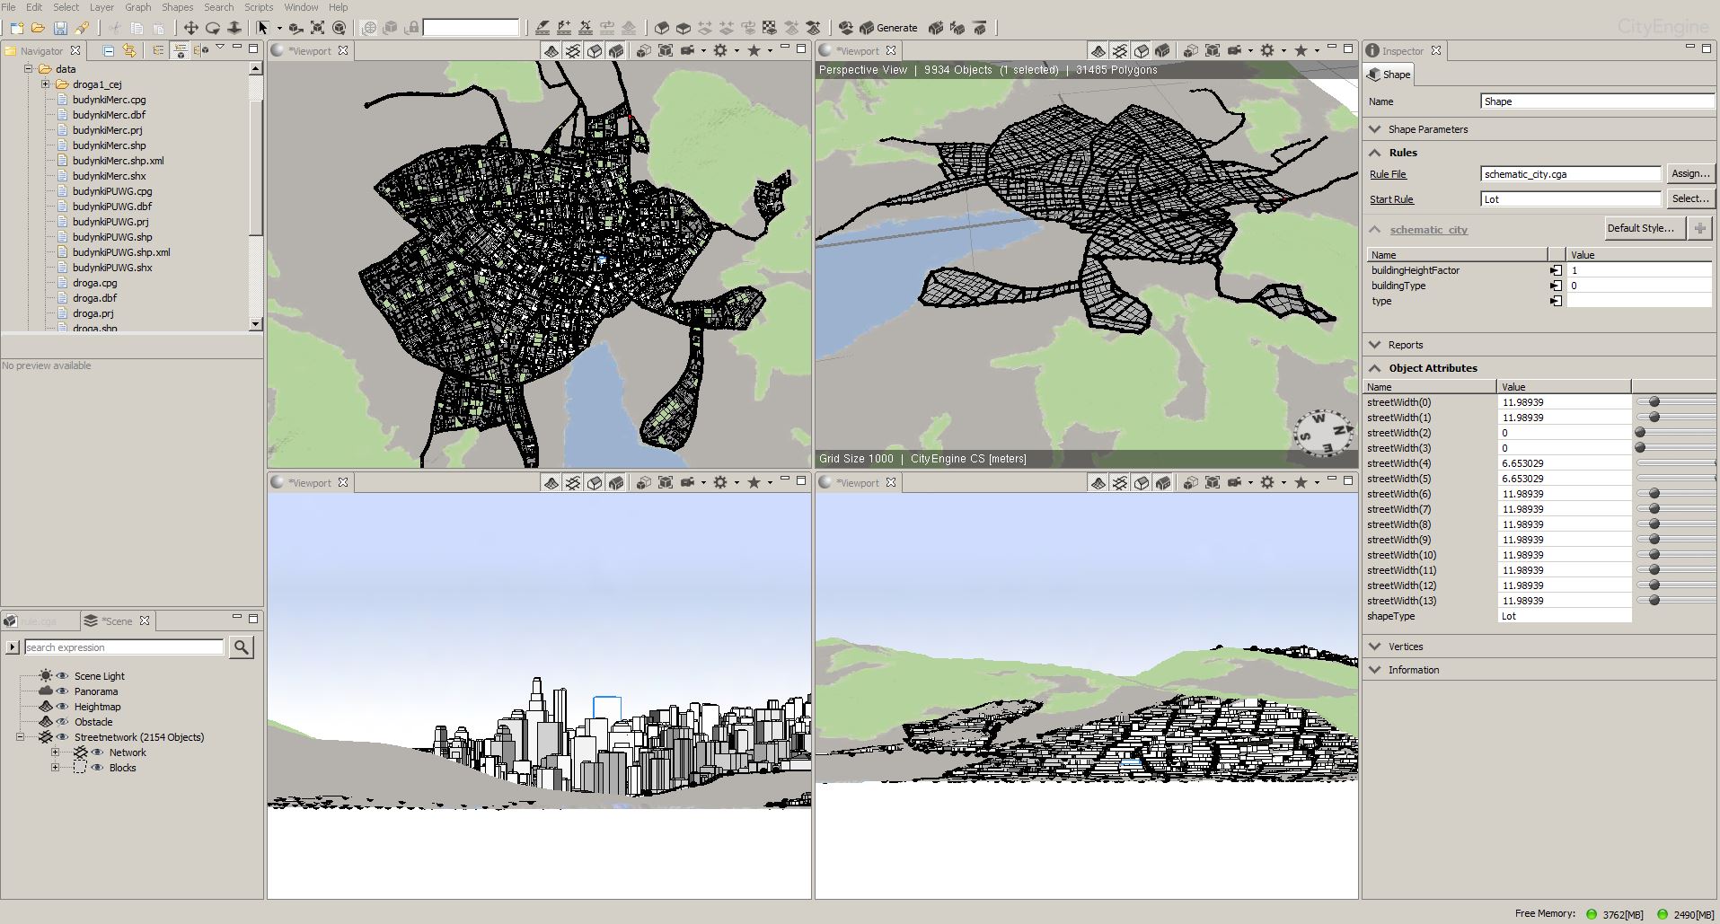The image size is (1720, 924).
Task: Click the bookmarks star icon in the top-left viewport
Action: 754,50
